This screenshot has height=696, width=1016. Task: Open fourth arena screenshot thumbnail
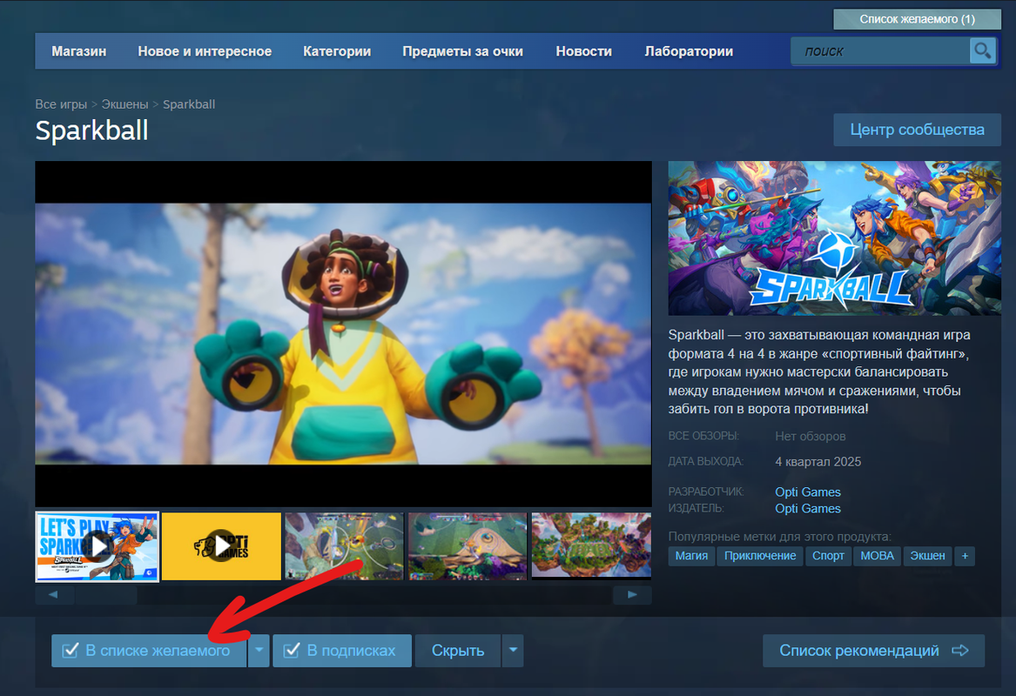coord(468,545)
